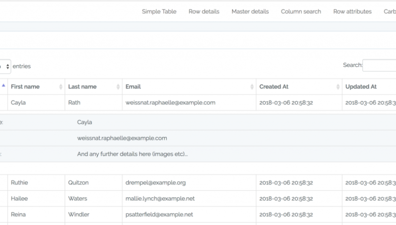Viewport: 396px width, 225px height.
Task: Open the Column search tab
Action: coord(301,11)
